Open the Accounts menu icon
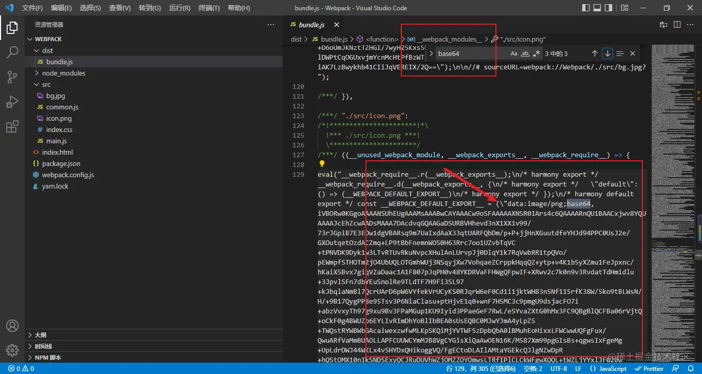This screenshot has height=374, width=702. pyautogui.click(x=12, y=326)
